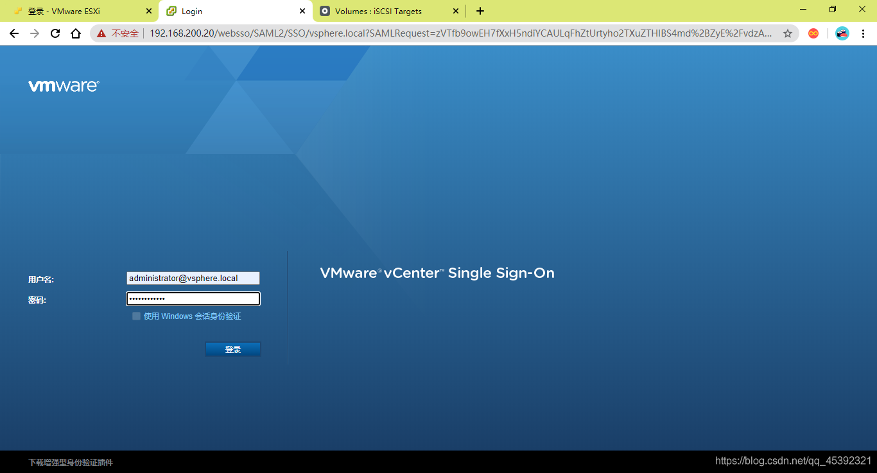The image size is (877, 473).
Task: Switch to Volumes : iSCSI Targets tab
Action: (x=389, y=11)
